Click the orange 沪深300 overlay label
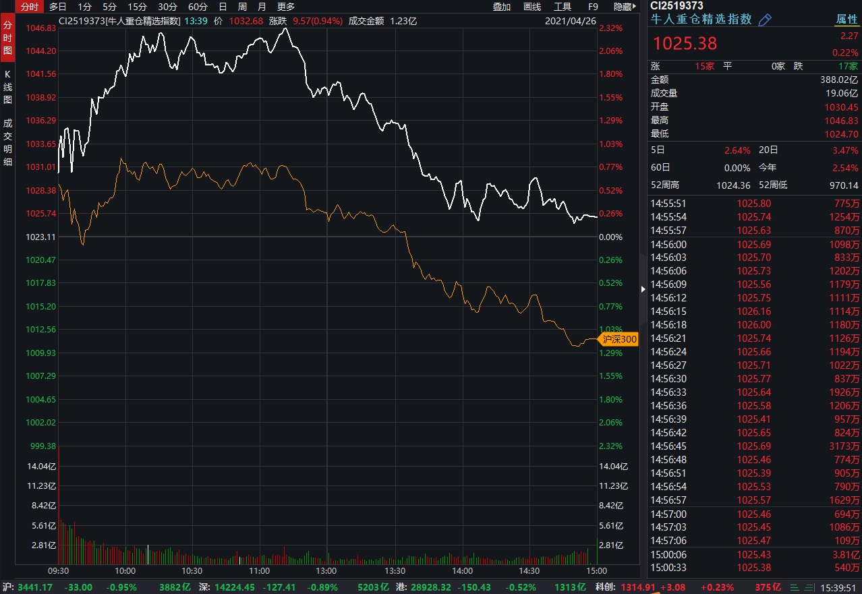 click(618, 340)
